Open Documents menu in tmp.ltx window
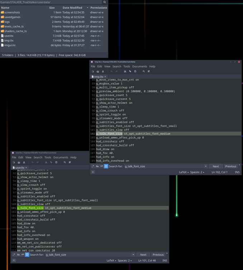Image resolution: width=243 pixels, height=270 pixels. (140, 67)
